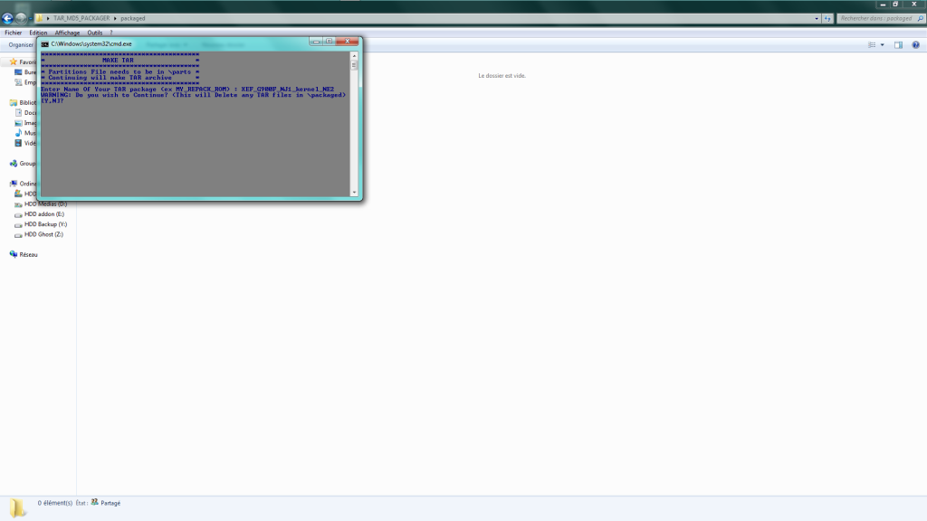Open the Fichier menu

[13, 33]
